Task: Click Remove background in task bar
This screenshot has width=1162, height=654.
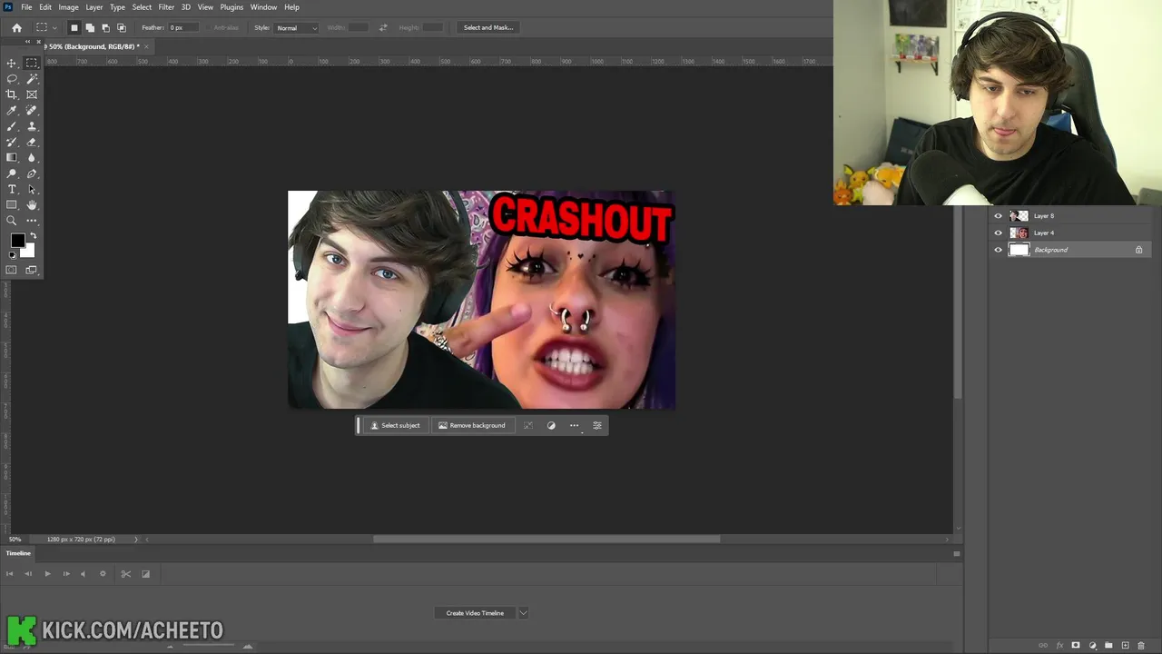Action: pos(472,425)
